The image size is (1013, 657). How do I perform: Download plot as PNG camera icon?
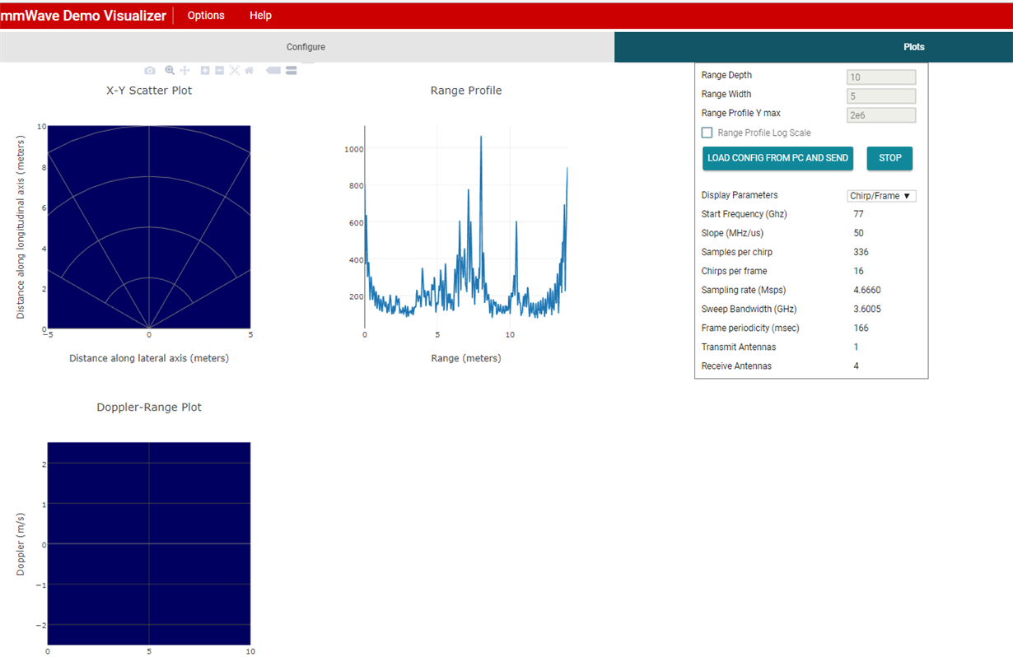[x=150, y=71]
